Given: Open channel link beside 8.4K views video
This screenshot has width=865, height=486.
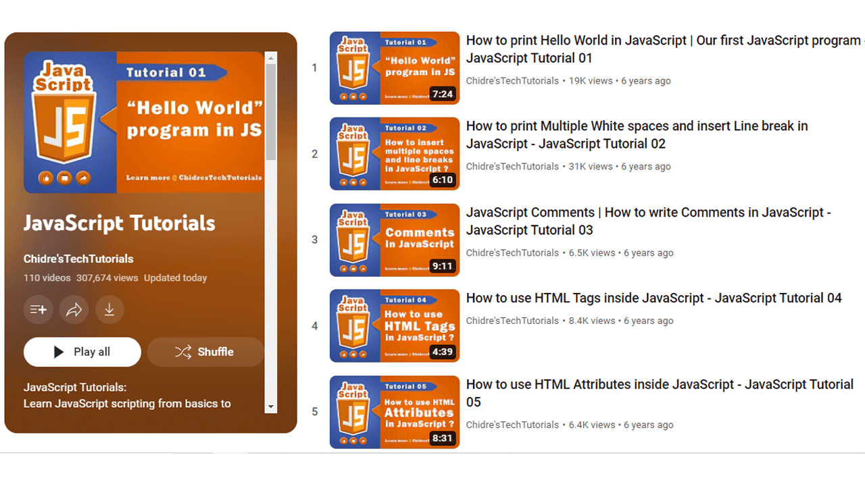Looking at the screenshot, I should [x=512, y=321].
